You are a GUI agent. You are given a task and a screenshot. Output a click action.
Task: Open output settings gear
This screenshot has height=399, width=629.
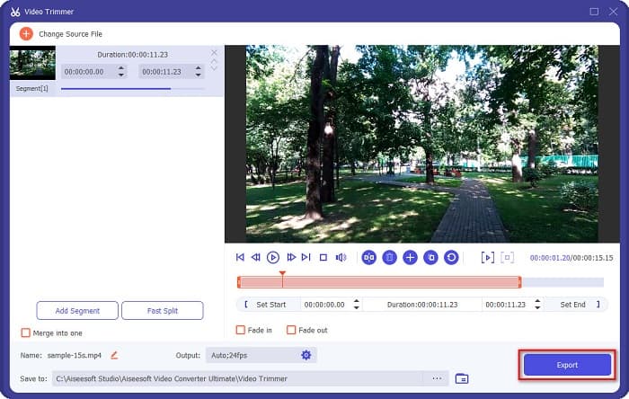(306, 355)
